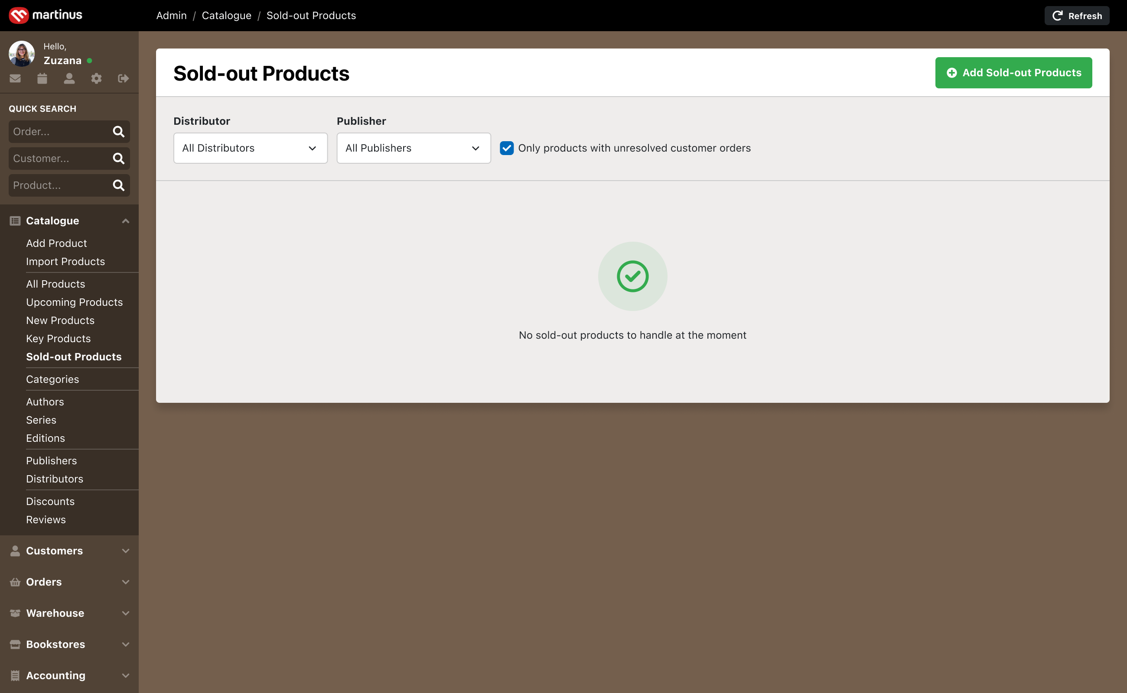This screenshot has width=1127, height=693.
Task: Click the Bookstores shop icon
Action: click(x=15, y=644)
